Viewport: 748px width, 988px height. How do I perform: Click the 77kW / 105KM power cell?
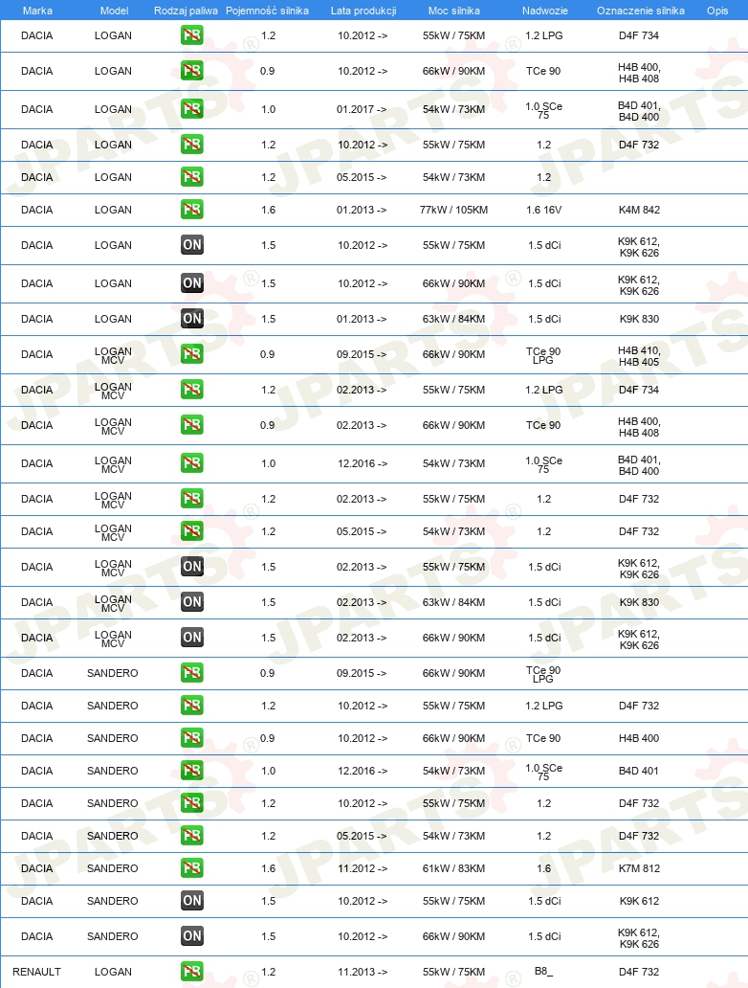click(x=454, y=210)
